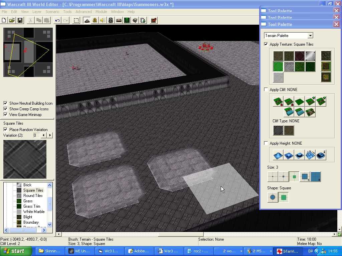Click the Cut scissors toolbar icon
The image size is (342, 256).
click(x=30, y=20)
